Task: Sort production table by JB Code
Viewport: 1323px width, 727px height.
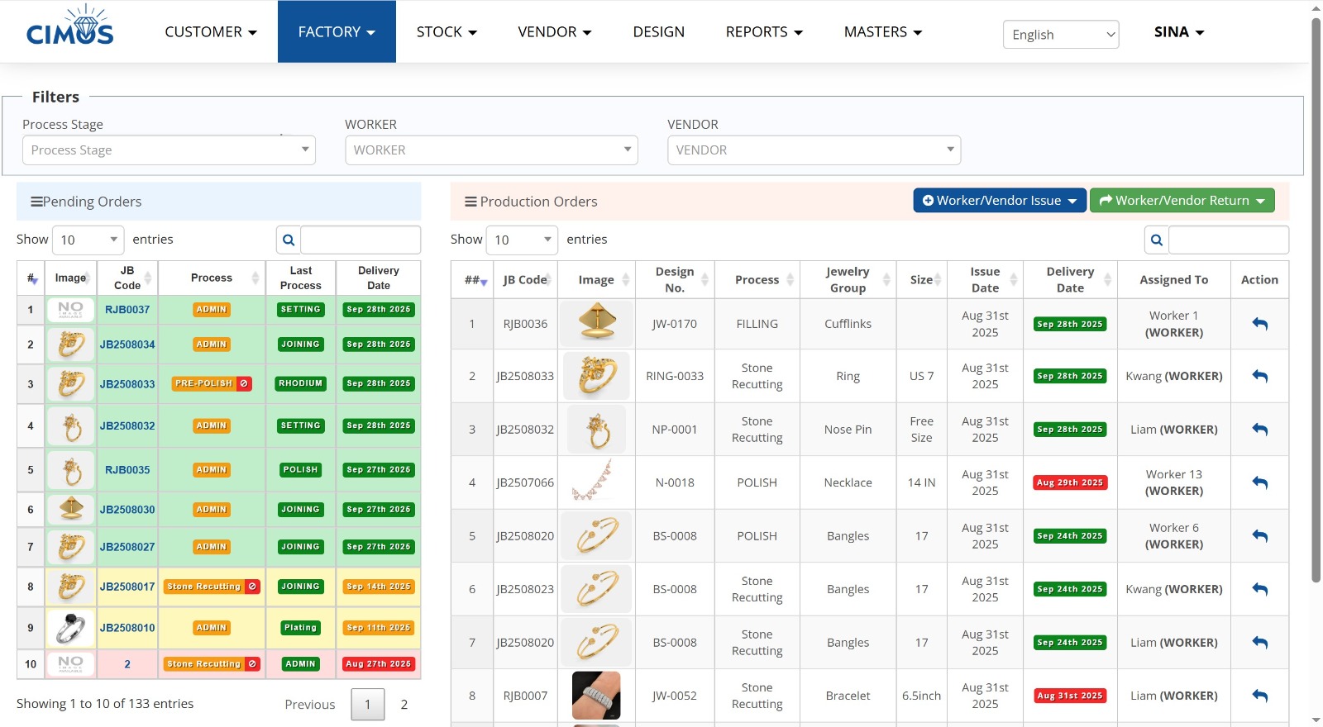Action: point(526,280)
